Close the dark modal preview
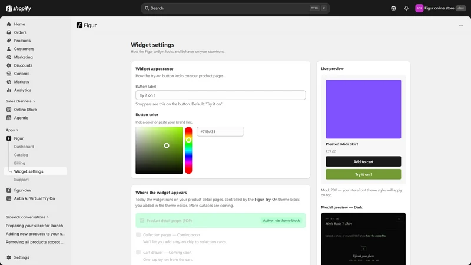 click(x=399, y=219)
